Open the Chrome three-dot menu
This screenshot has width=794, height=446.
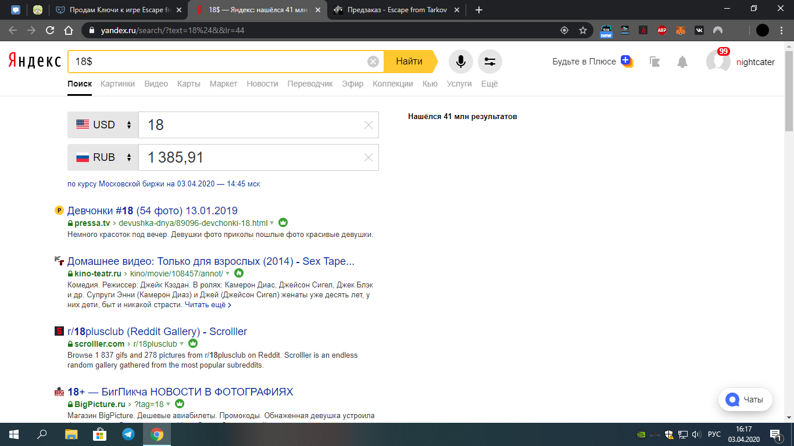(782, 30)
